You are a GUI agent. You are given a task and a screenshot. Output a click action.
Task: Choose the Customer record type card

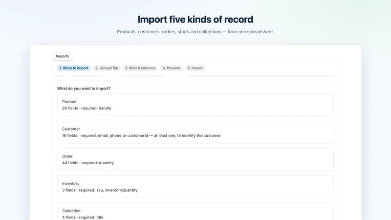pyautogui.click(x=195, y=132)
